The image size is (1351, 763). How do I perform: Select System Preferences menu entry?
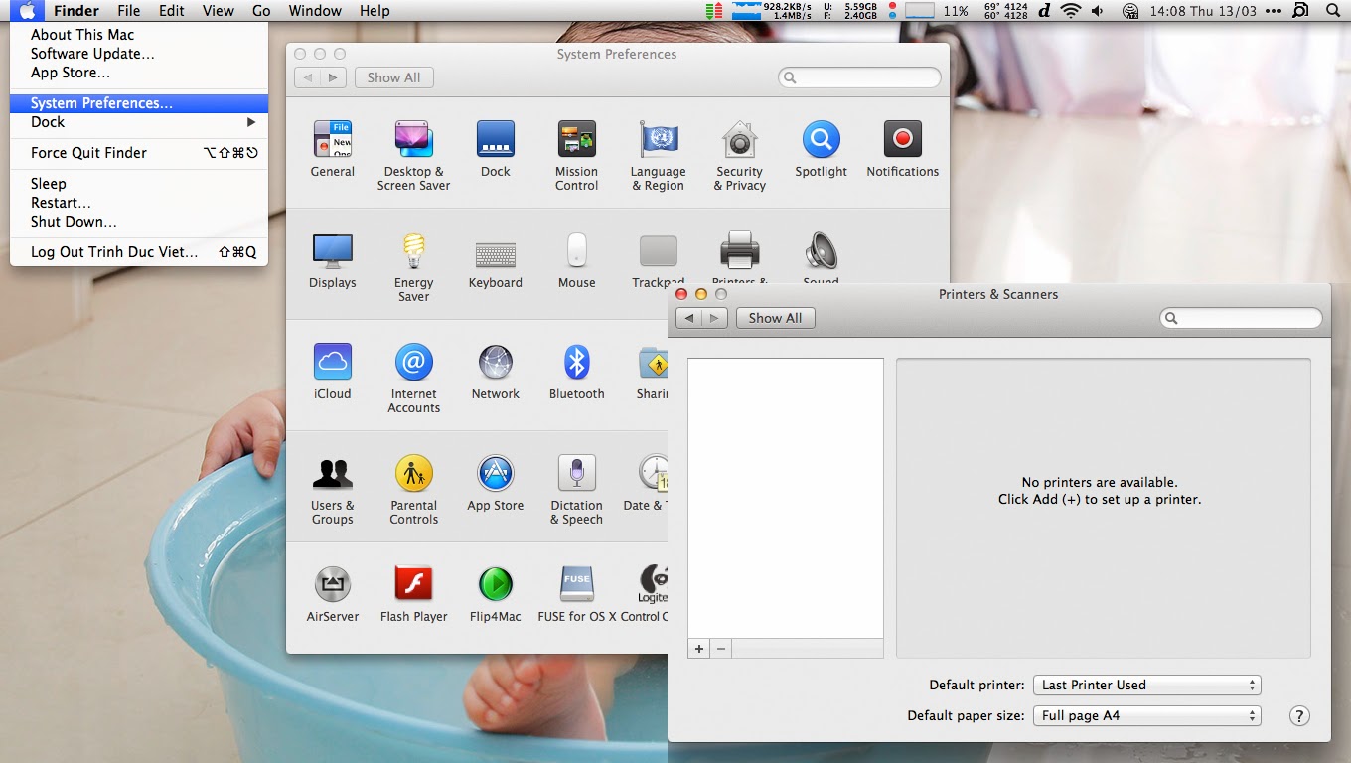pyautogui.click(x=139, y=103)
